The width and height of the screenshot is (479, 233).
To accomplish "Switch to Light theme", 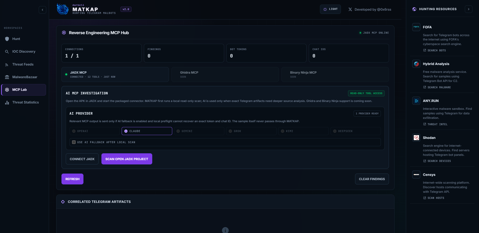I will click(330, 9).
